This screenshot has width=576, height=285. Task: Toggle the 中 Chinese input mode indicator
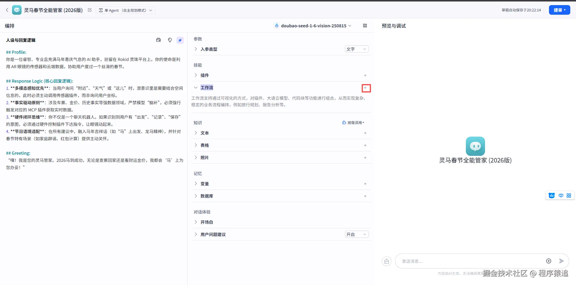[561, 196]
